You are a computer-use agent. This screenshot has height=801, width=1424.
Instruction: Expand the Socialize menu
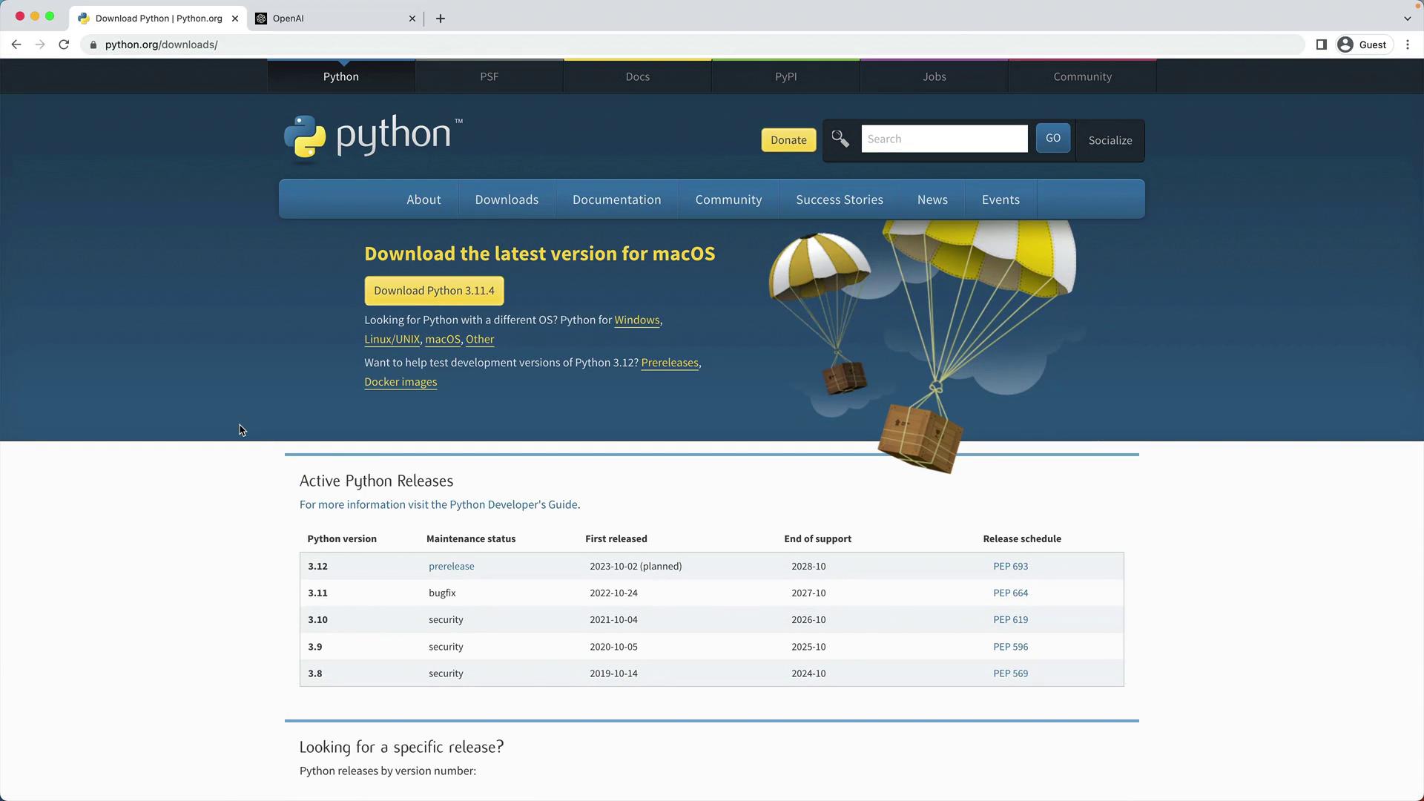point(1110,140)
